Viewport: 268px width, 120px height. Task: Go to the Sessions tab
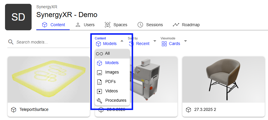coord(150,25)
